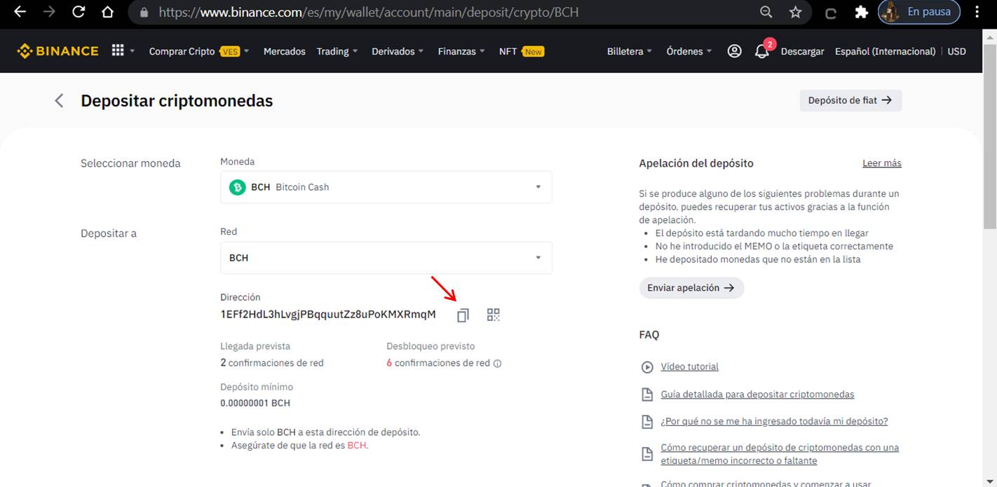Click the 0.00000001 BCH minimum deposit value
The width and height of the screenshot is (997, 487).
click(255, 403)
